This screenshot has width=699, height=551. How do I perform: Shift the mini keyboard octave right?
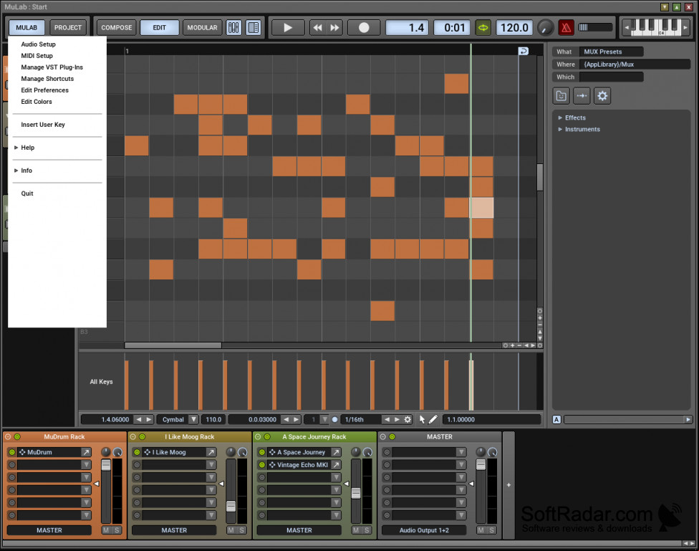click(x=685, y=28)
